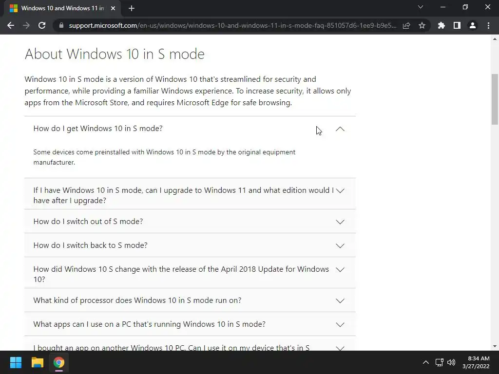Click answer text about preinstalled devices
Image resolution: width=499 pixels, height=374 pixels.
point(164,157)
